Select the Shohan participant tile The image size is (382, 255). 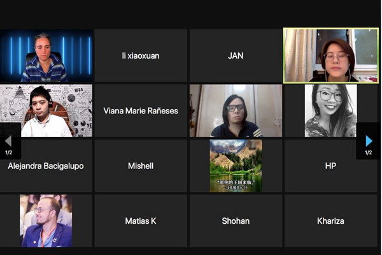pyautogui.click(x=236, y=221)
